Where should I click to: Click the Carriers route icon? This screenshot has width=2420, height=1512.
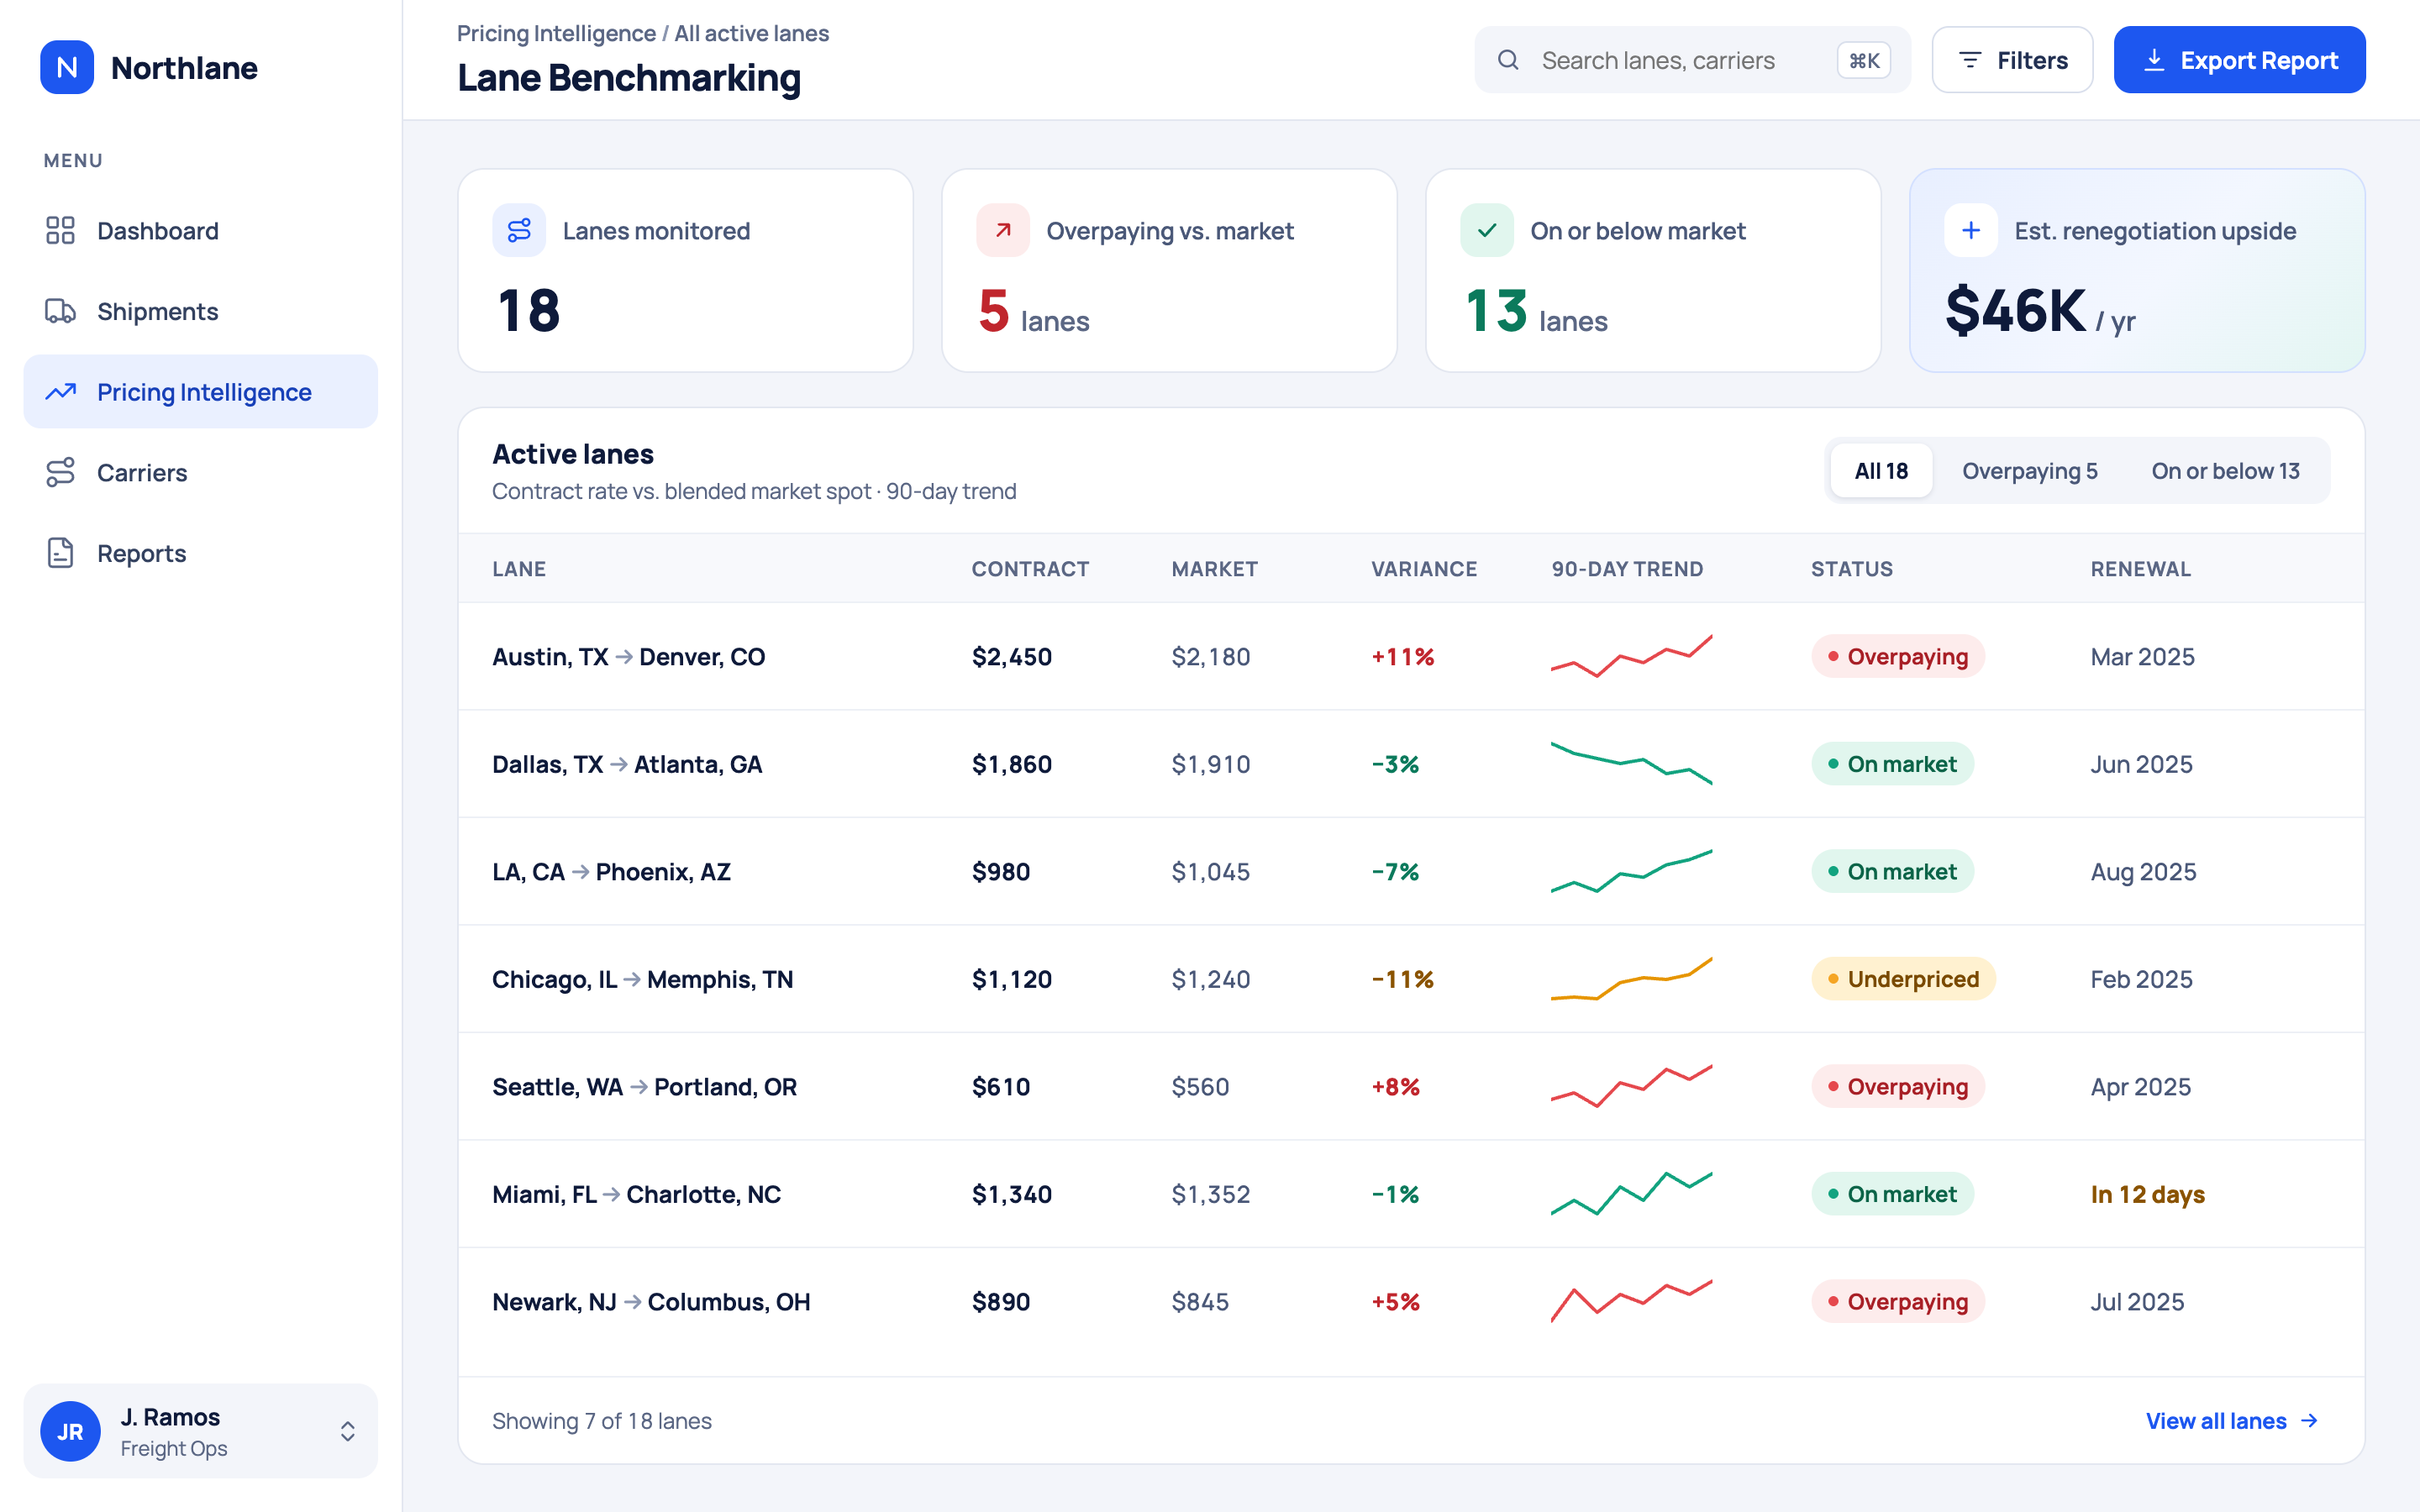pos(60,472)
